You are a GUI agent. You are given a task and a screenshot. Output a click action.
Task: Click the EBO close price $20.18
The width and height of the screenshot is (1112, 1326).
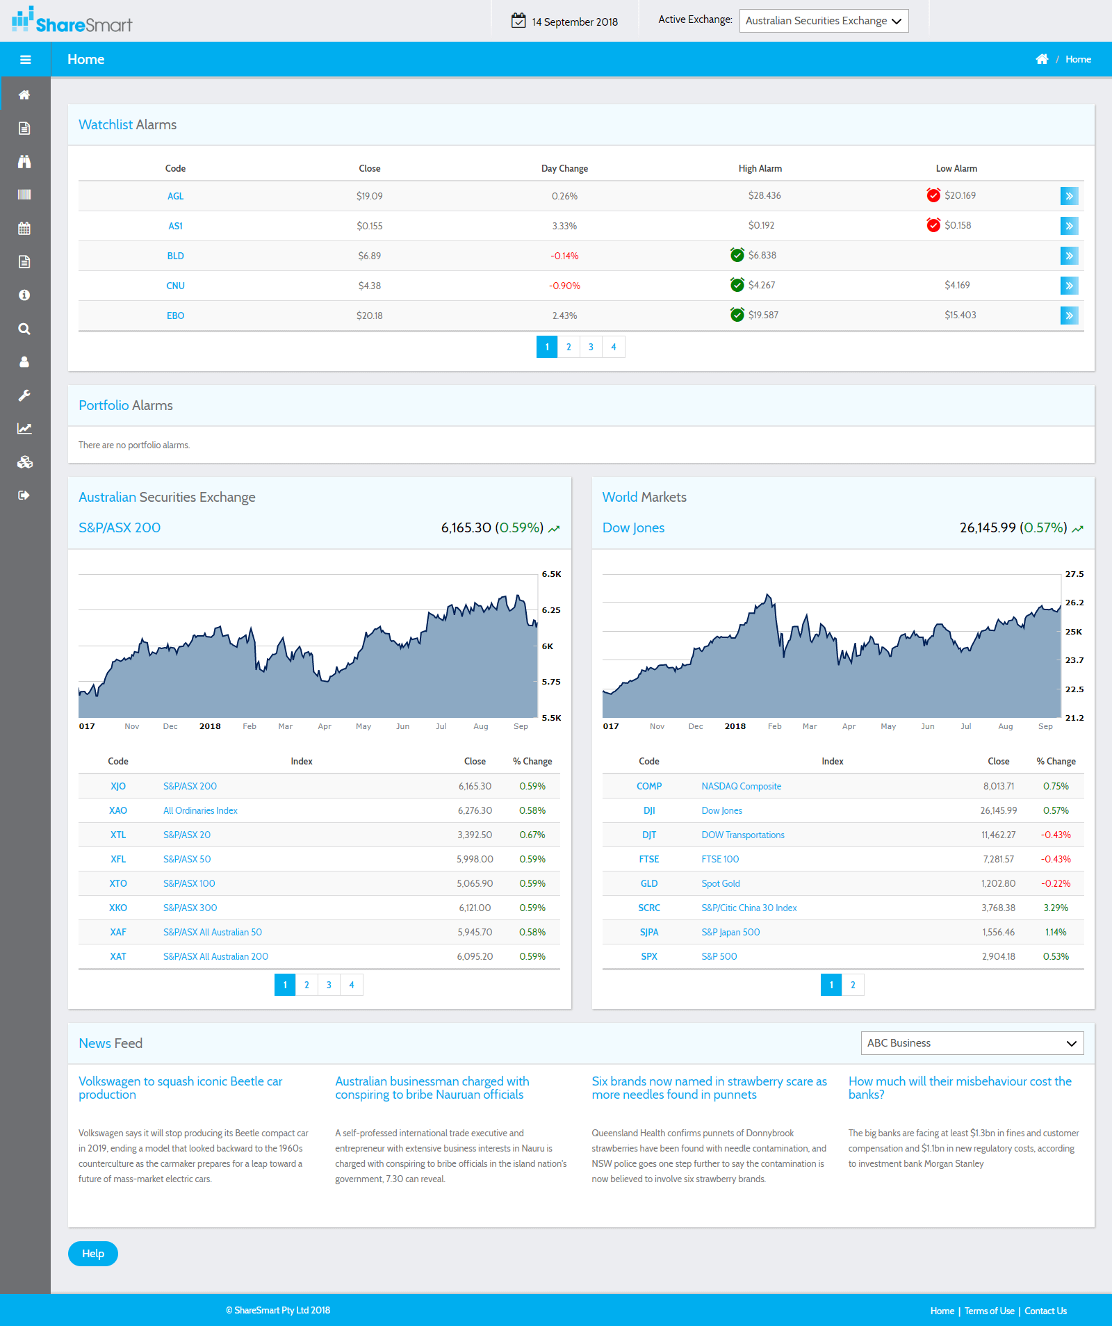click(369, 316)
